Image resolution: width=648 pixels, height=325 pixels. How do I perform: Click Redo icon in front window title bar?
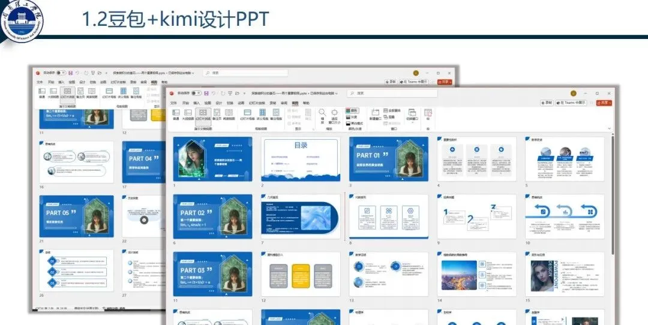223,94
